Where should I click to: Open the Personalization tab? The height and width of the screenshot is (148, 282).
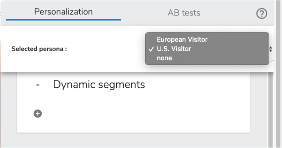point(63,12)
